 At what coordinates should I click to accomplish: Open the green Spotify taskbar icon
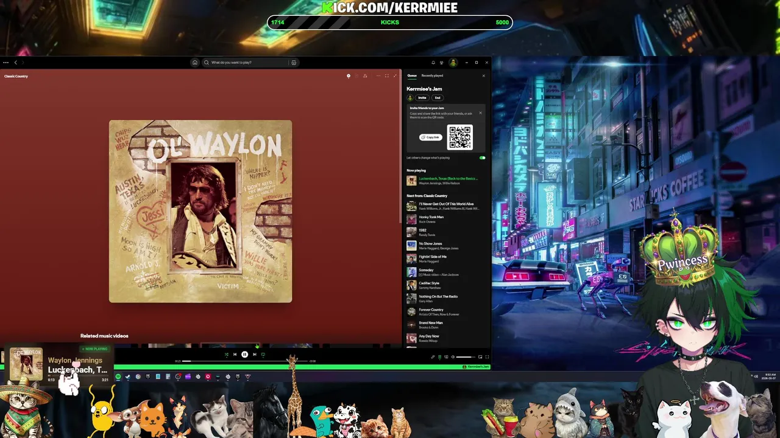[118, 377]
